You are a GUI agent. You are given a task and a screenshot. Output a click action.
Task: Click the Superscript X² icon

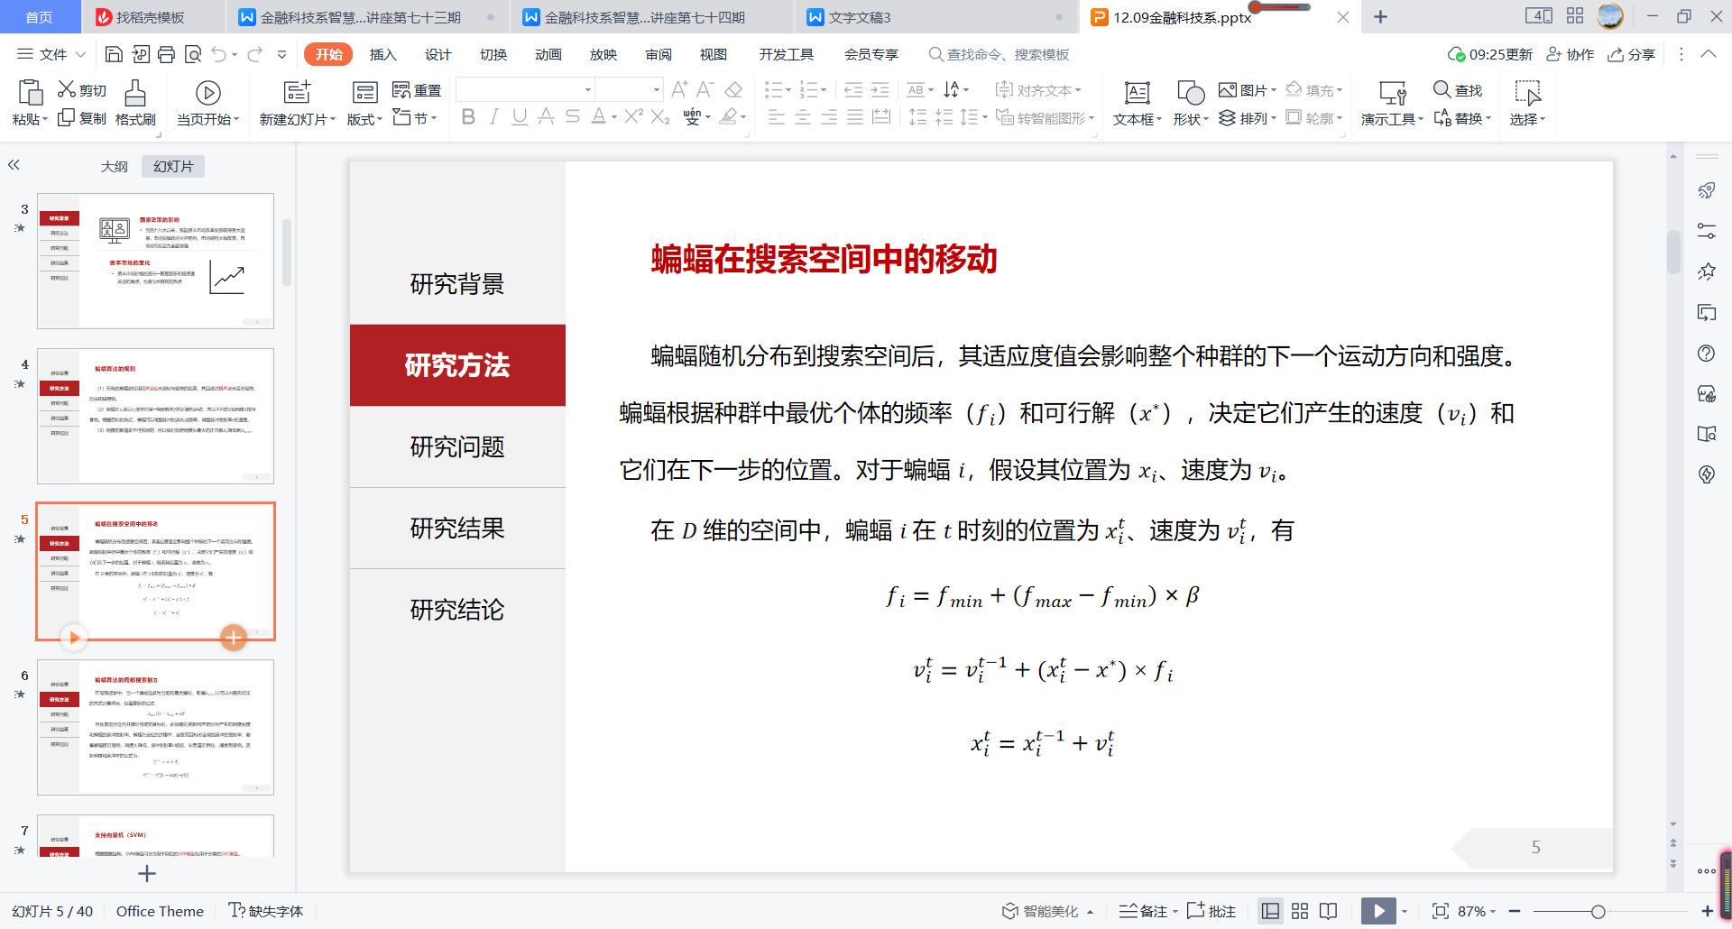point(634,116)
